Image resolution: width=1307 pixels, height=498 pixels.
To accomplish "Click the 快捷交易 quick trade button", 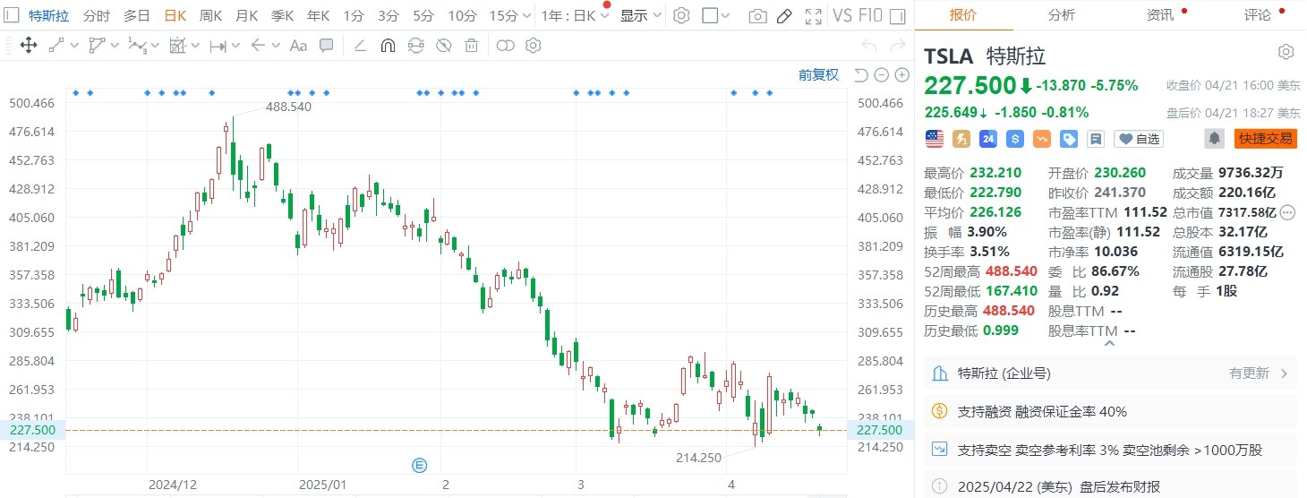I will pyautogui.click(x=1265, y=139).
